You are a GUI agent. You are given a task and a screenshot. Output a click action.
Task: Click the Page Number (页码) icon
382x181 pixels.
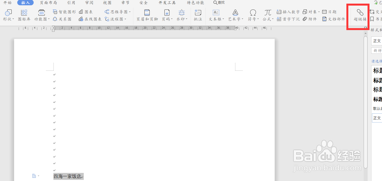tap(167, 13)
